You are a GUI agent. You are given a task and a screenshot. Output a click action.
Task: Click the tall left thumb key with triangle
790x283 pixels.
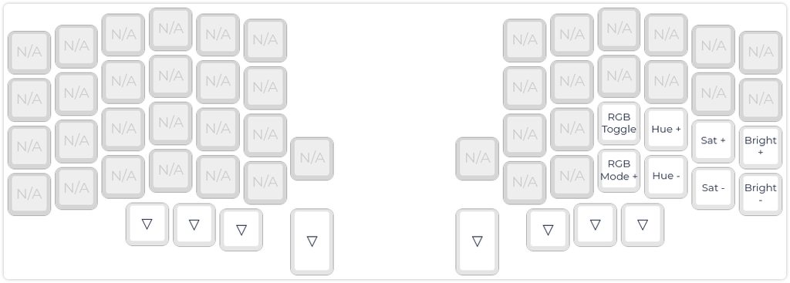tap(312, 241)
